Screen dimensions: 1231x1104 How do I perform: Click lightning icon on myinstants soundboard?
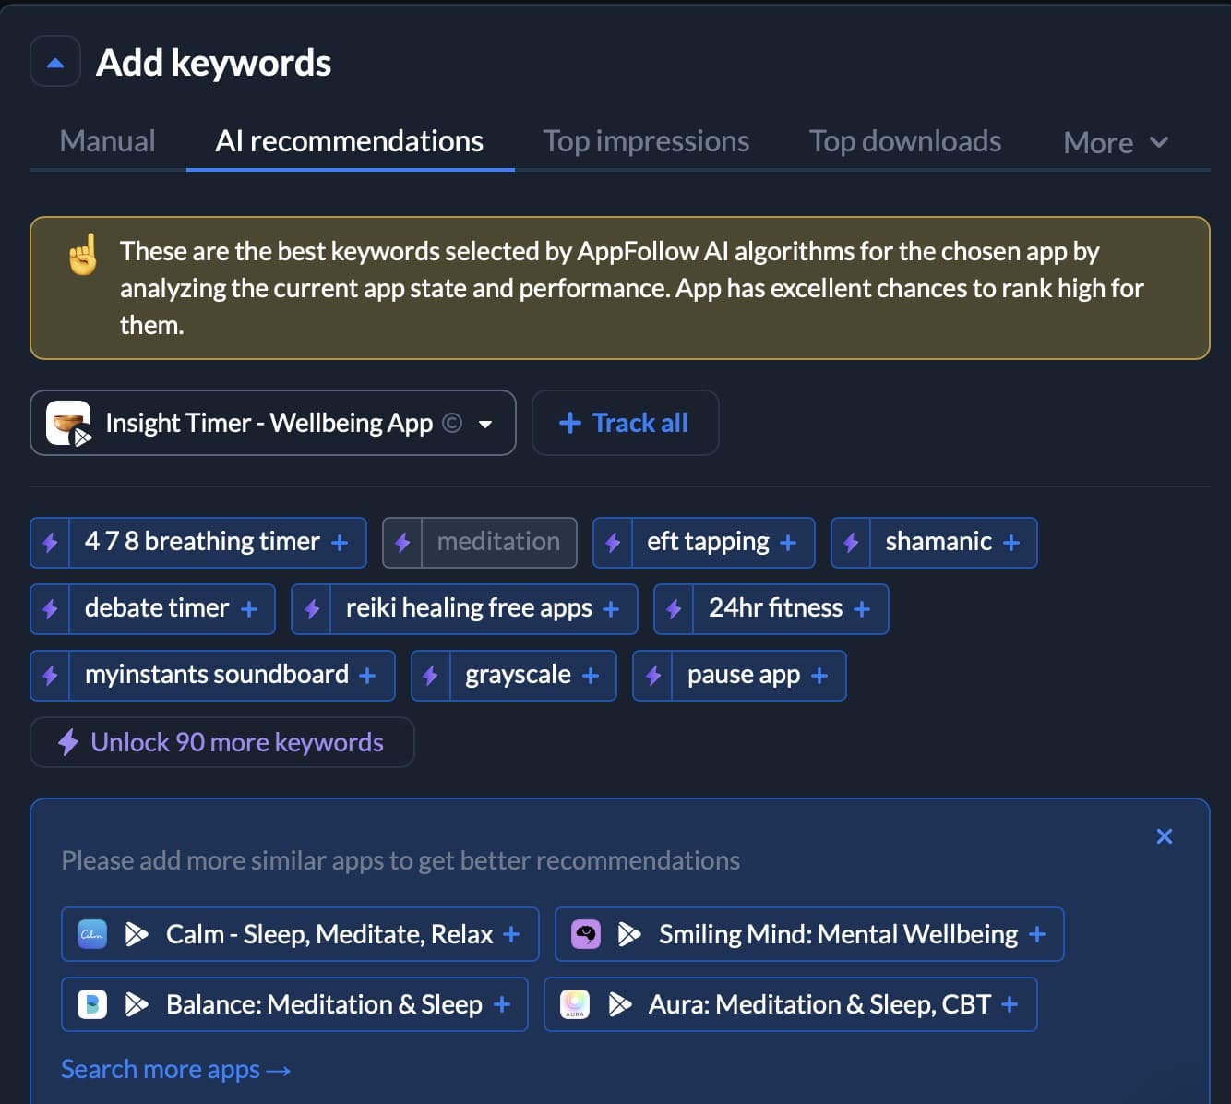tap(51, 676)
